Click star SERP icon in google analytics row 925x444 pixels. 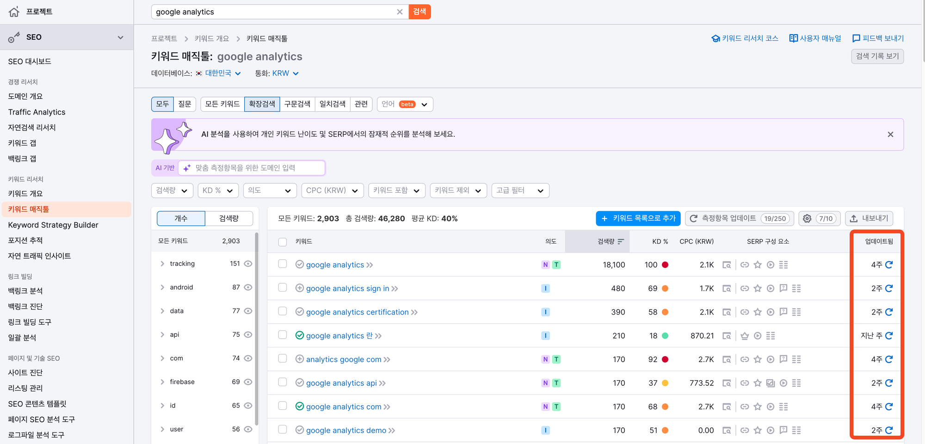point(758,265)
